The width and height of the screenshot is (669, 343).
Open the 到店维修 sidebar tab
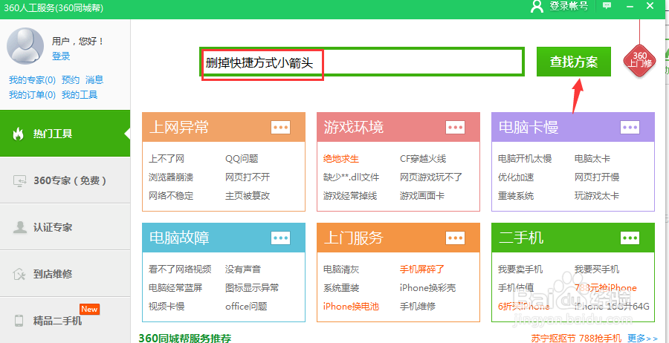pos(65,274)
